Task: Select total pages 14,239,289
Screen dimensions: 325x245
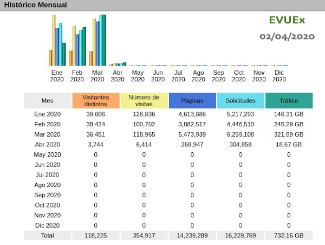Action: coord(192,235)
